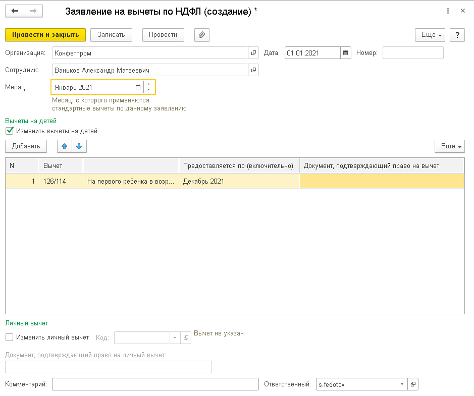The width and height of the screenshot is (474, 396).
Task: Expand the Код dropdown arrow
Action: tap(175, 337)
